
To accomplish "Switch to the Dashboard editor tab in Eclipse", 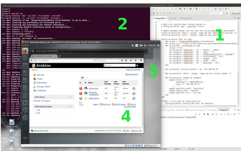I will pos(186,18).
